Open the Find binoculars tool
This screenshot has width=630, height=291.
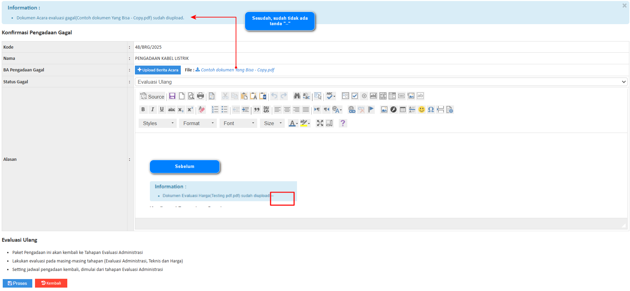(x=297, y=96)
